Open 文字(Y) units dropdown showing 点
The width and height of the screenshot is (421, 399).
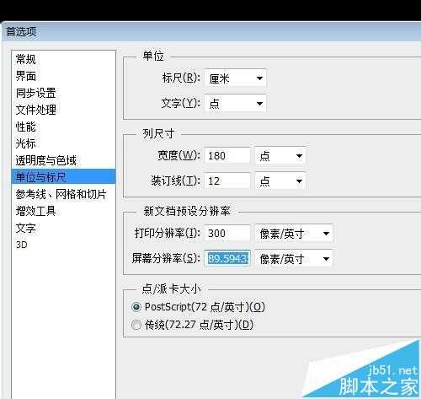(x=236, y=104)
